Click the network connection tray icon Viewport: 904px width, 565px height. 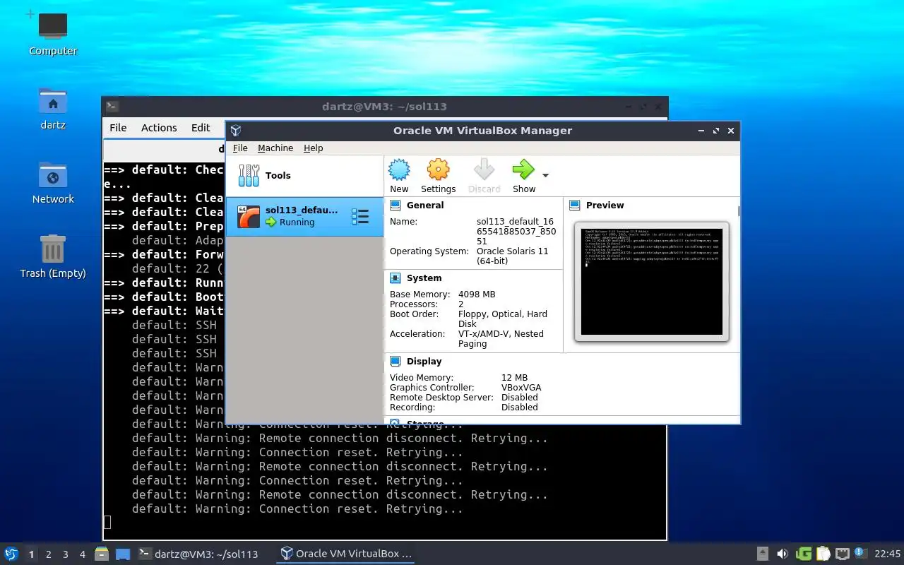click(843, 554)
